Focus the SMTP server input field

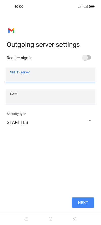point(50,75)
